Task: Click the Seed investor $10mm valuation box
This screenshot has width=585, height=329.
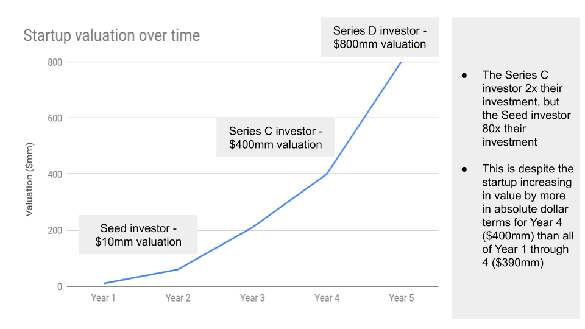Action: [138, 235]
